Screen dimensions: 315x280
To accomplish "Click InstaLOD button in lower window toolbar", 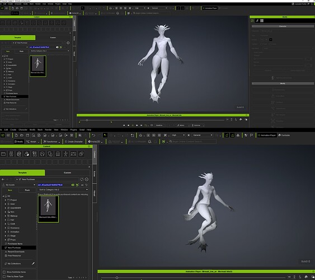I will (95, 142).
